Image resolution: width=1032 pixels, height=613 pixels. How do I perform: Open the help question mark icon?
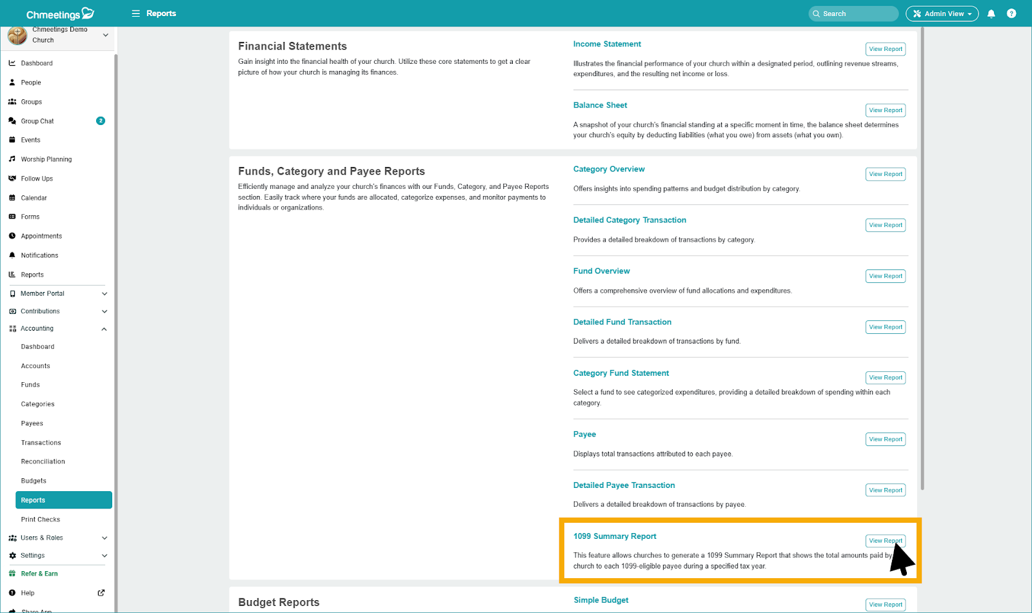(1011, 14)
